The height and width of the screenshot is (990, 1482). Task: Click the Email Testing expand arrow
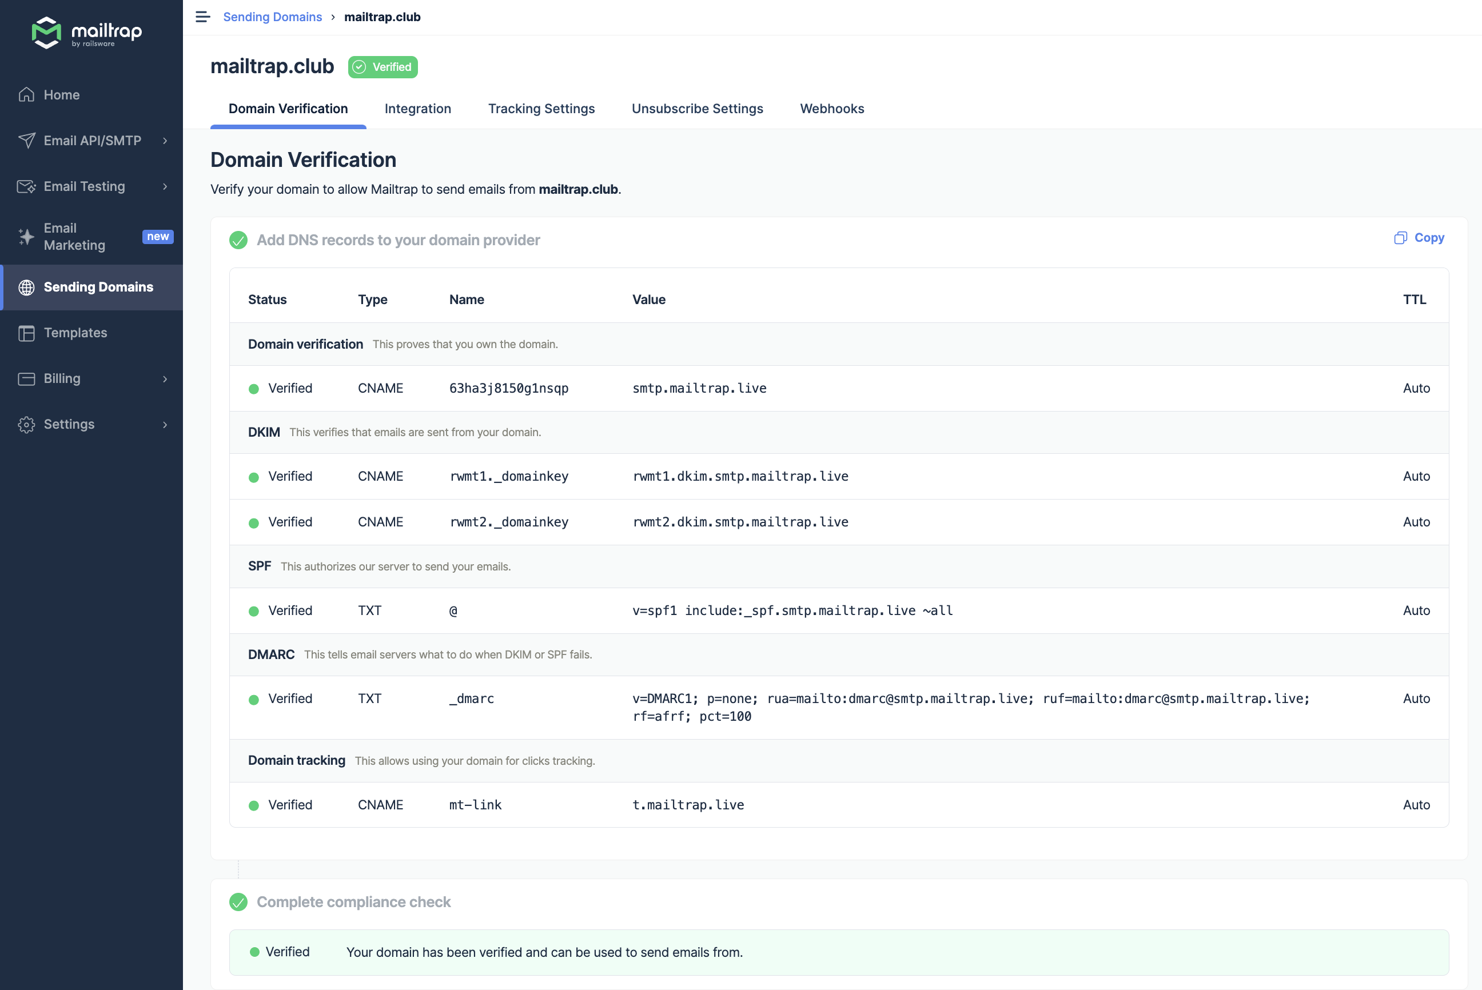[x=165, y=185]
